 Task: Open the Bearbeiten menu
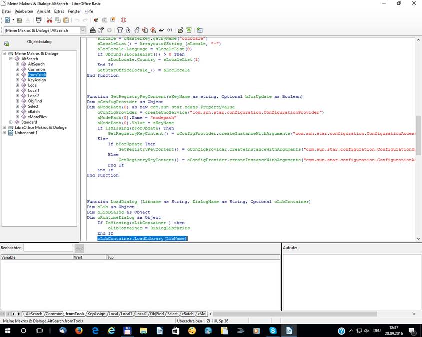(x=24, y=11)
